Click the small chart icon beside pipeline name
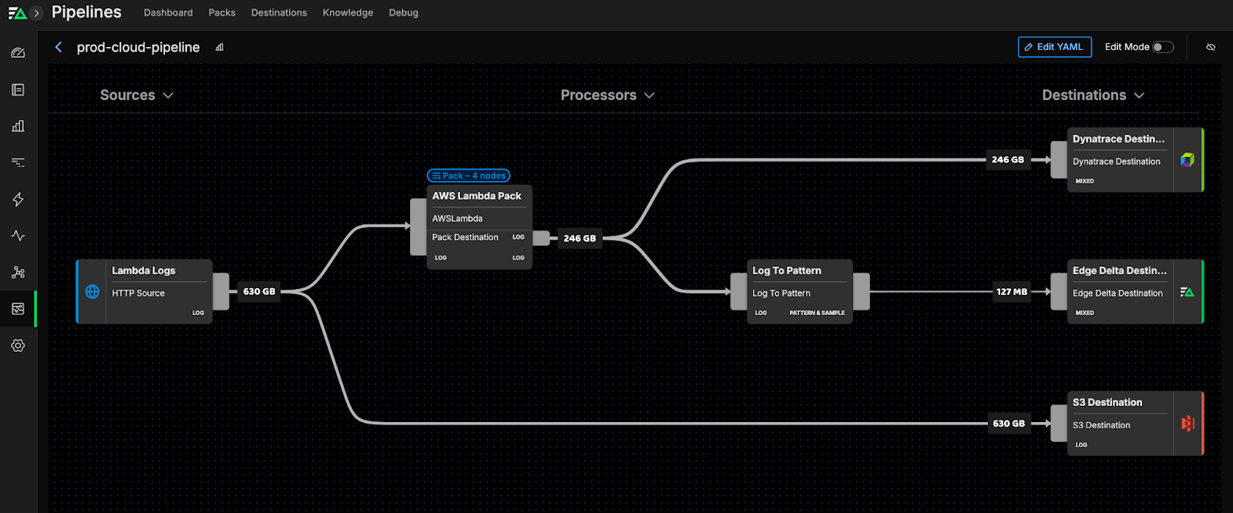Screen dimensions: 1233x513 220,48
